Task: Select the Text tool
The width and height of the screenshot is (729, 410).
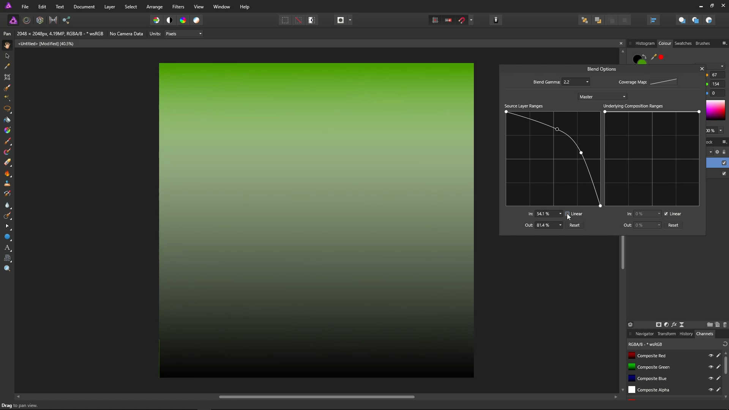Action: [7, 248]
